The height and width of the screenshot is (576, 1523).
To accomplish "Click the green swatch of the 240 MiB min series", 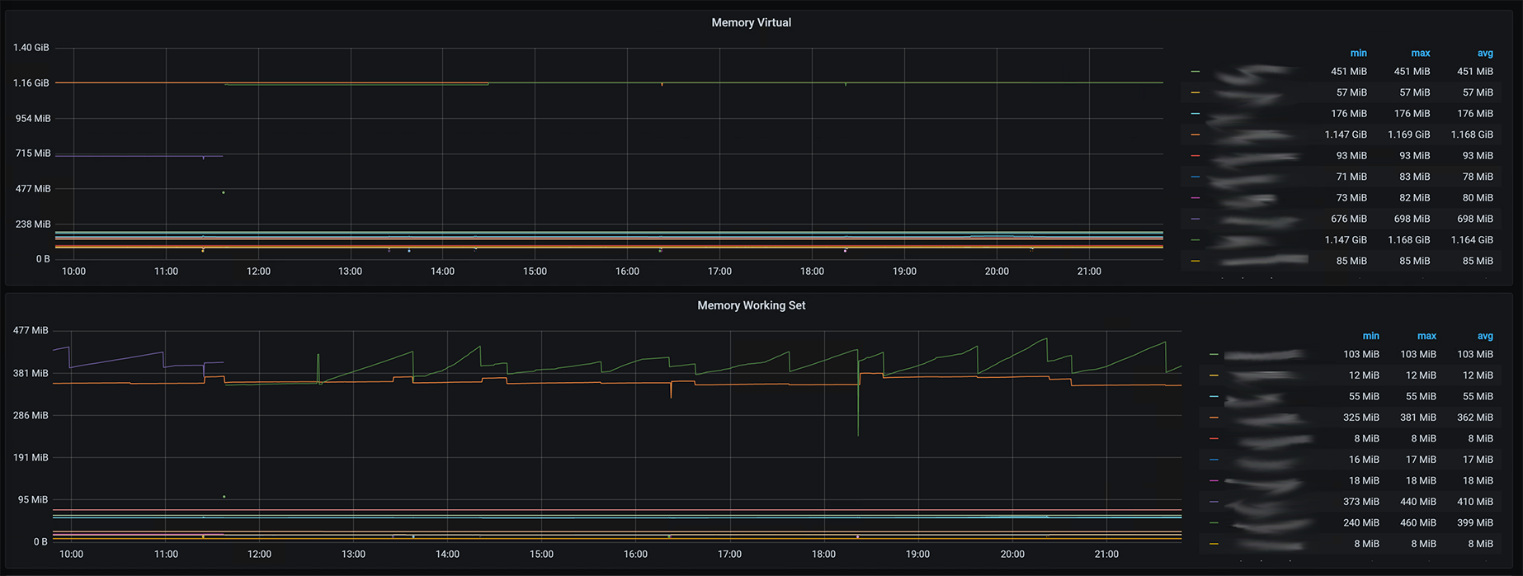I will point(1214,522).
